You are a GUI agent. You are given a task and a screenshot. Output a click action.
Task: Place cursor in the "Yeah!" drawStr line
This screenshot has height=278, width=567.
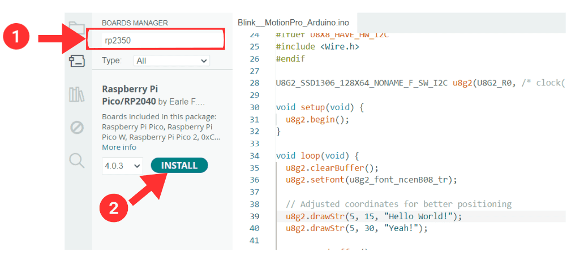[x=356, y=228]
